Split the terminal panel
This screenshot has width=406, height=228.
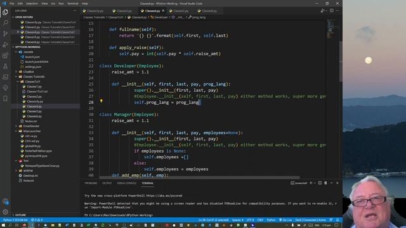(320, 183)
